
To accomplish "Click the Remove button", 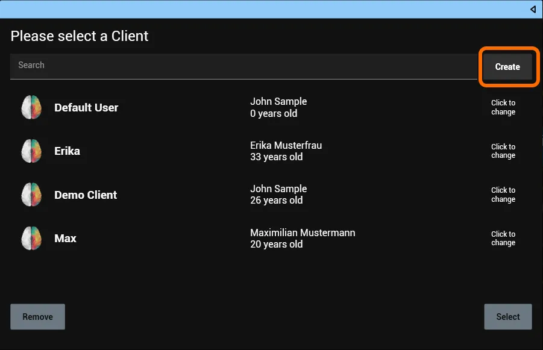I will point(38,316).
